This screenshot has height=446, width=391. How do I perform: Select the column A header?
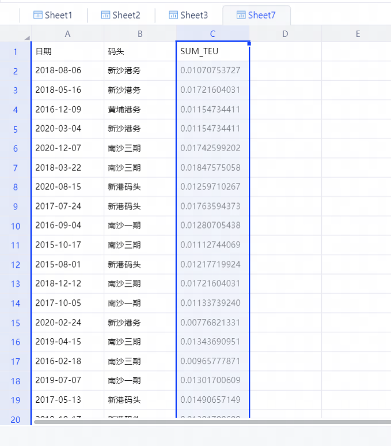(67, 34)
